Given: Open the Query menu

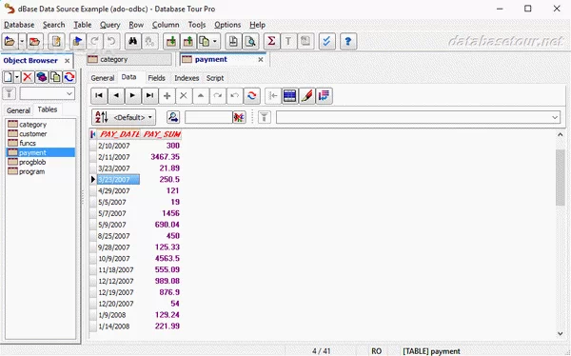Looking at the screenshot, I should (x=110, y=25).
